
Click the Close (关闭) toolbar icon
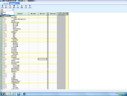(x=30, y=6)
